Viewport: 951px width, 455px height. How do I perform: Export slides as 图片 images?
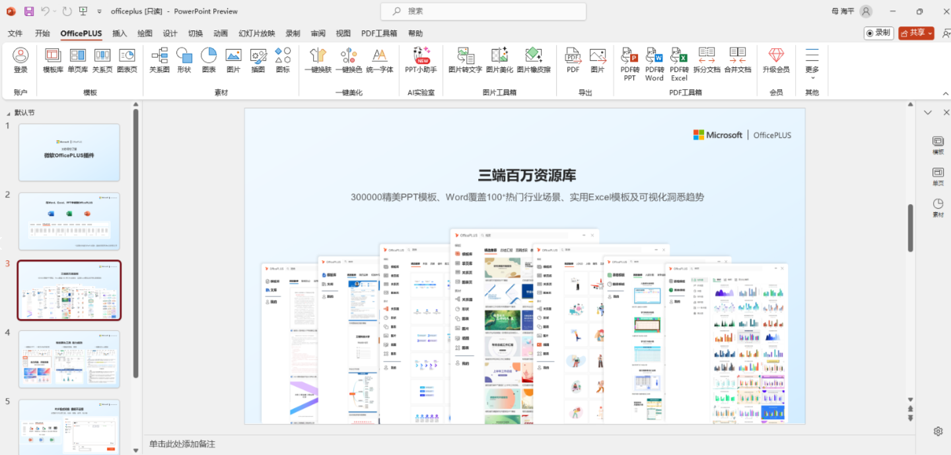(598, 60)
